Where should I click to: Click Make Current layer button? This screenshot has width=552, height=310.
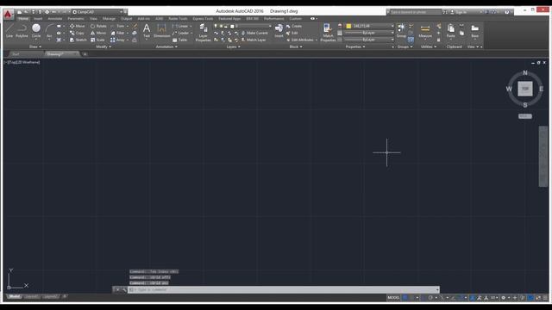click(254, 33)
